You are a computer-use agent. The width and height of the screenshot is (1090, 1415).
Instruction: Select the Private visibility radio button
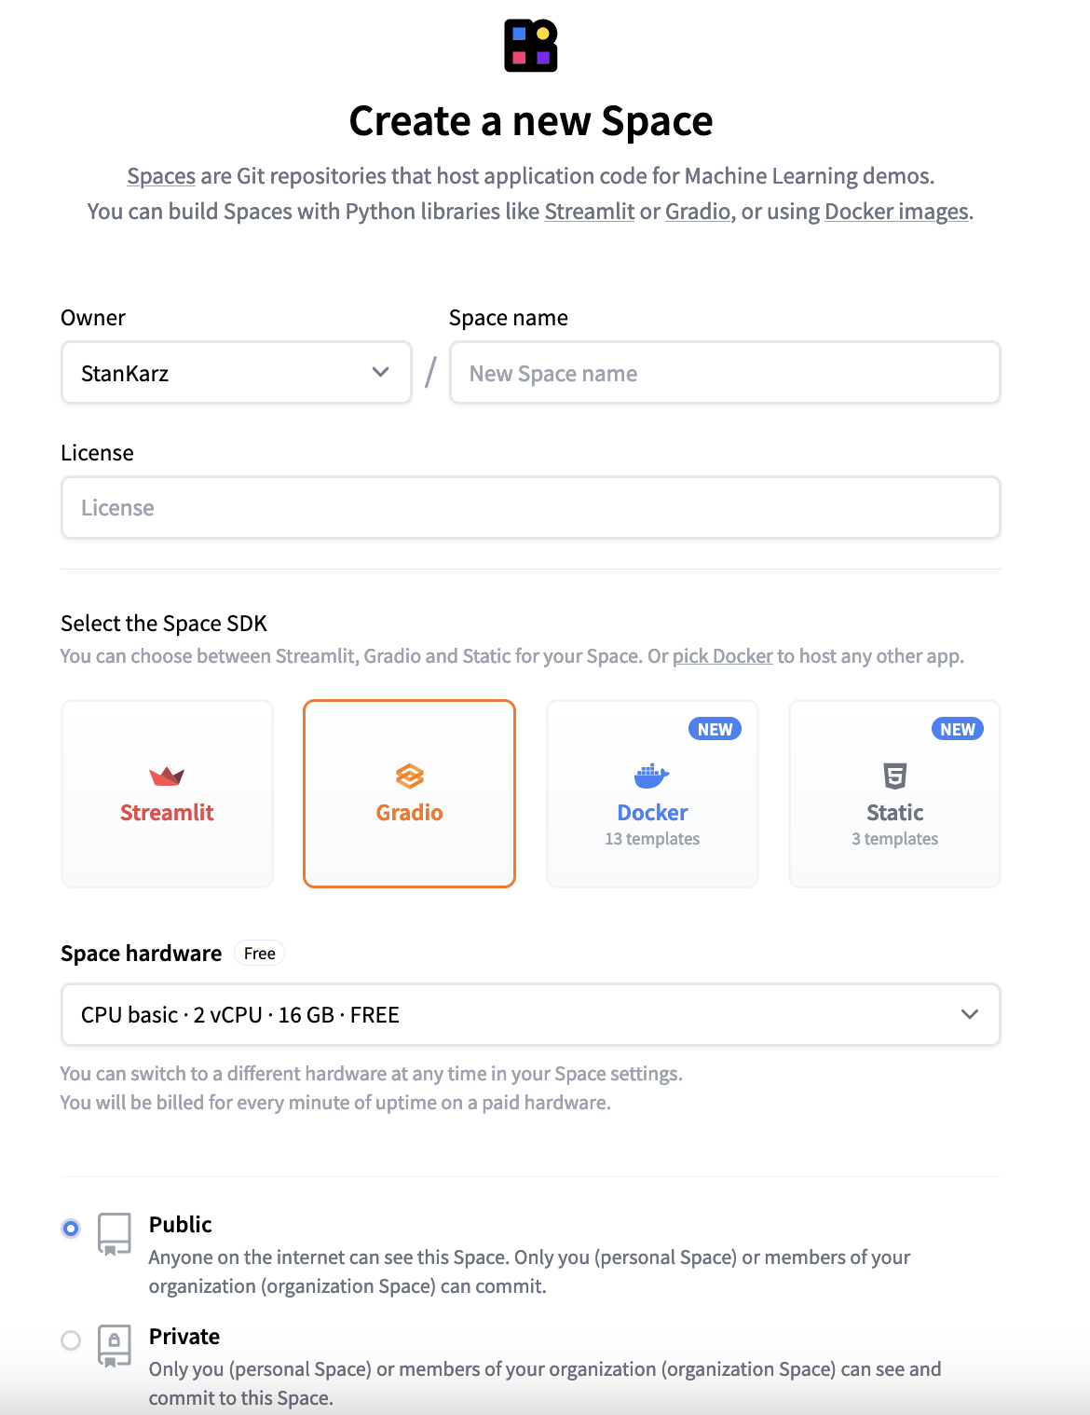point(71,1340)
